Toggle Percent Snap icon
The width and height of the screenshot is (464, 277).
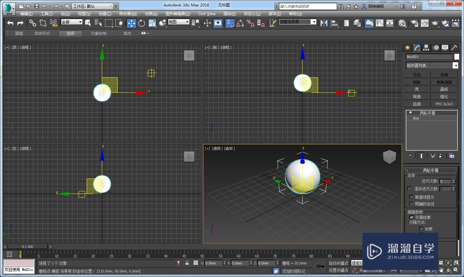point(250,23)
